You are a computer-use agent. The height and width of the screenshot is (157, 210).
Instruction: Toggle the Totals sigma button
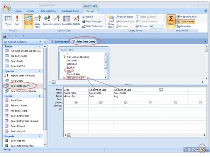pos(171,21)
